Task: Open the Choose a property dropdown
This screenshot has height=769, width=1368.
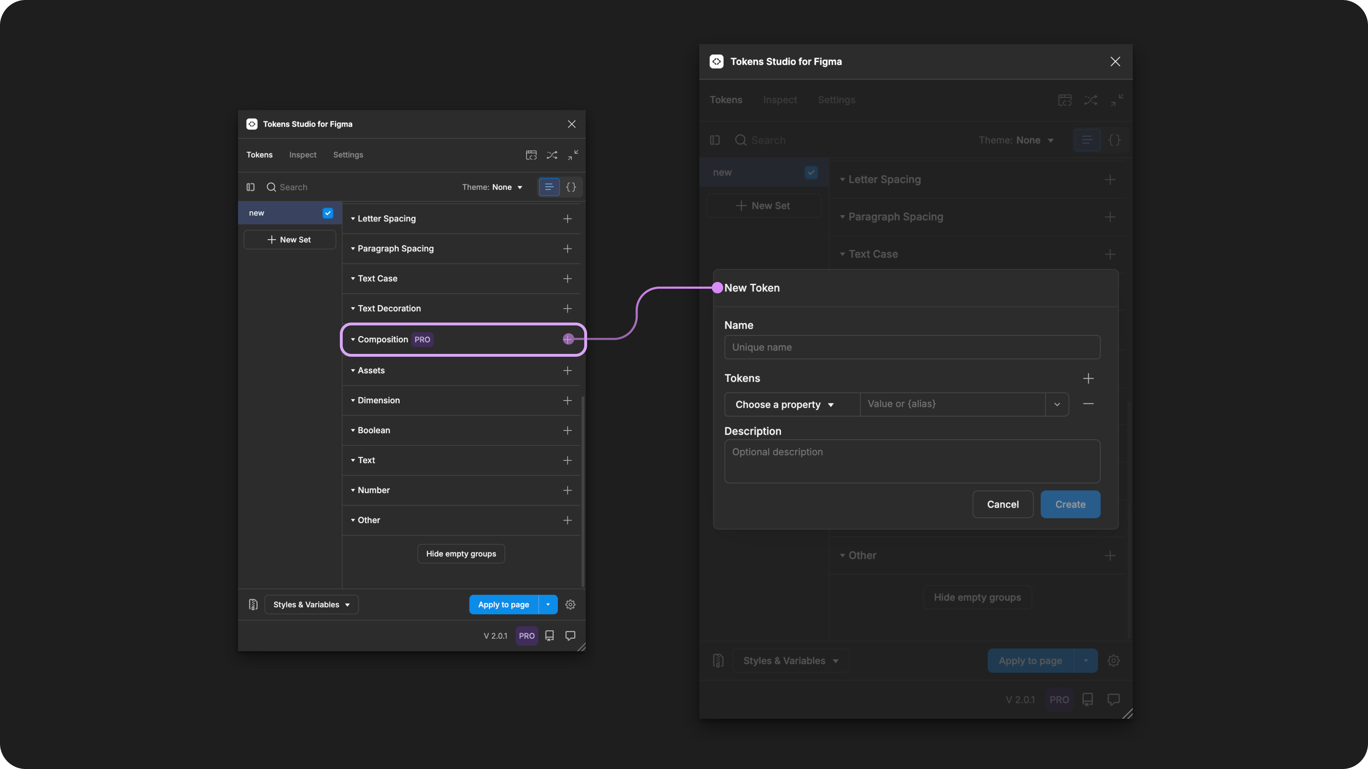Action: tap(792, 404)
